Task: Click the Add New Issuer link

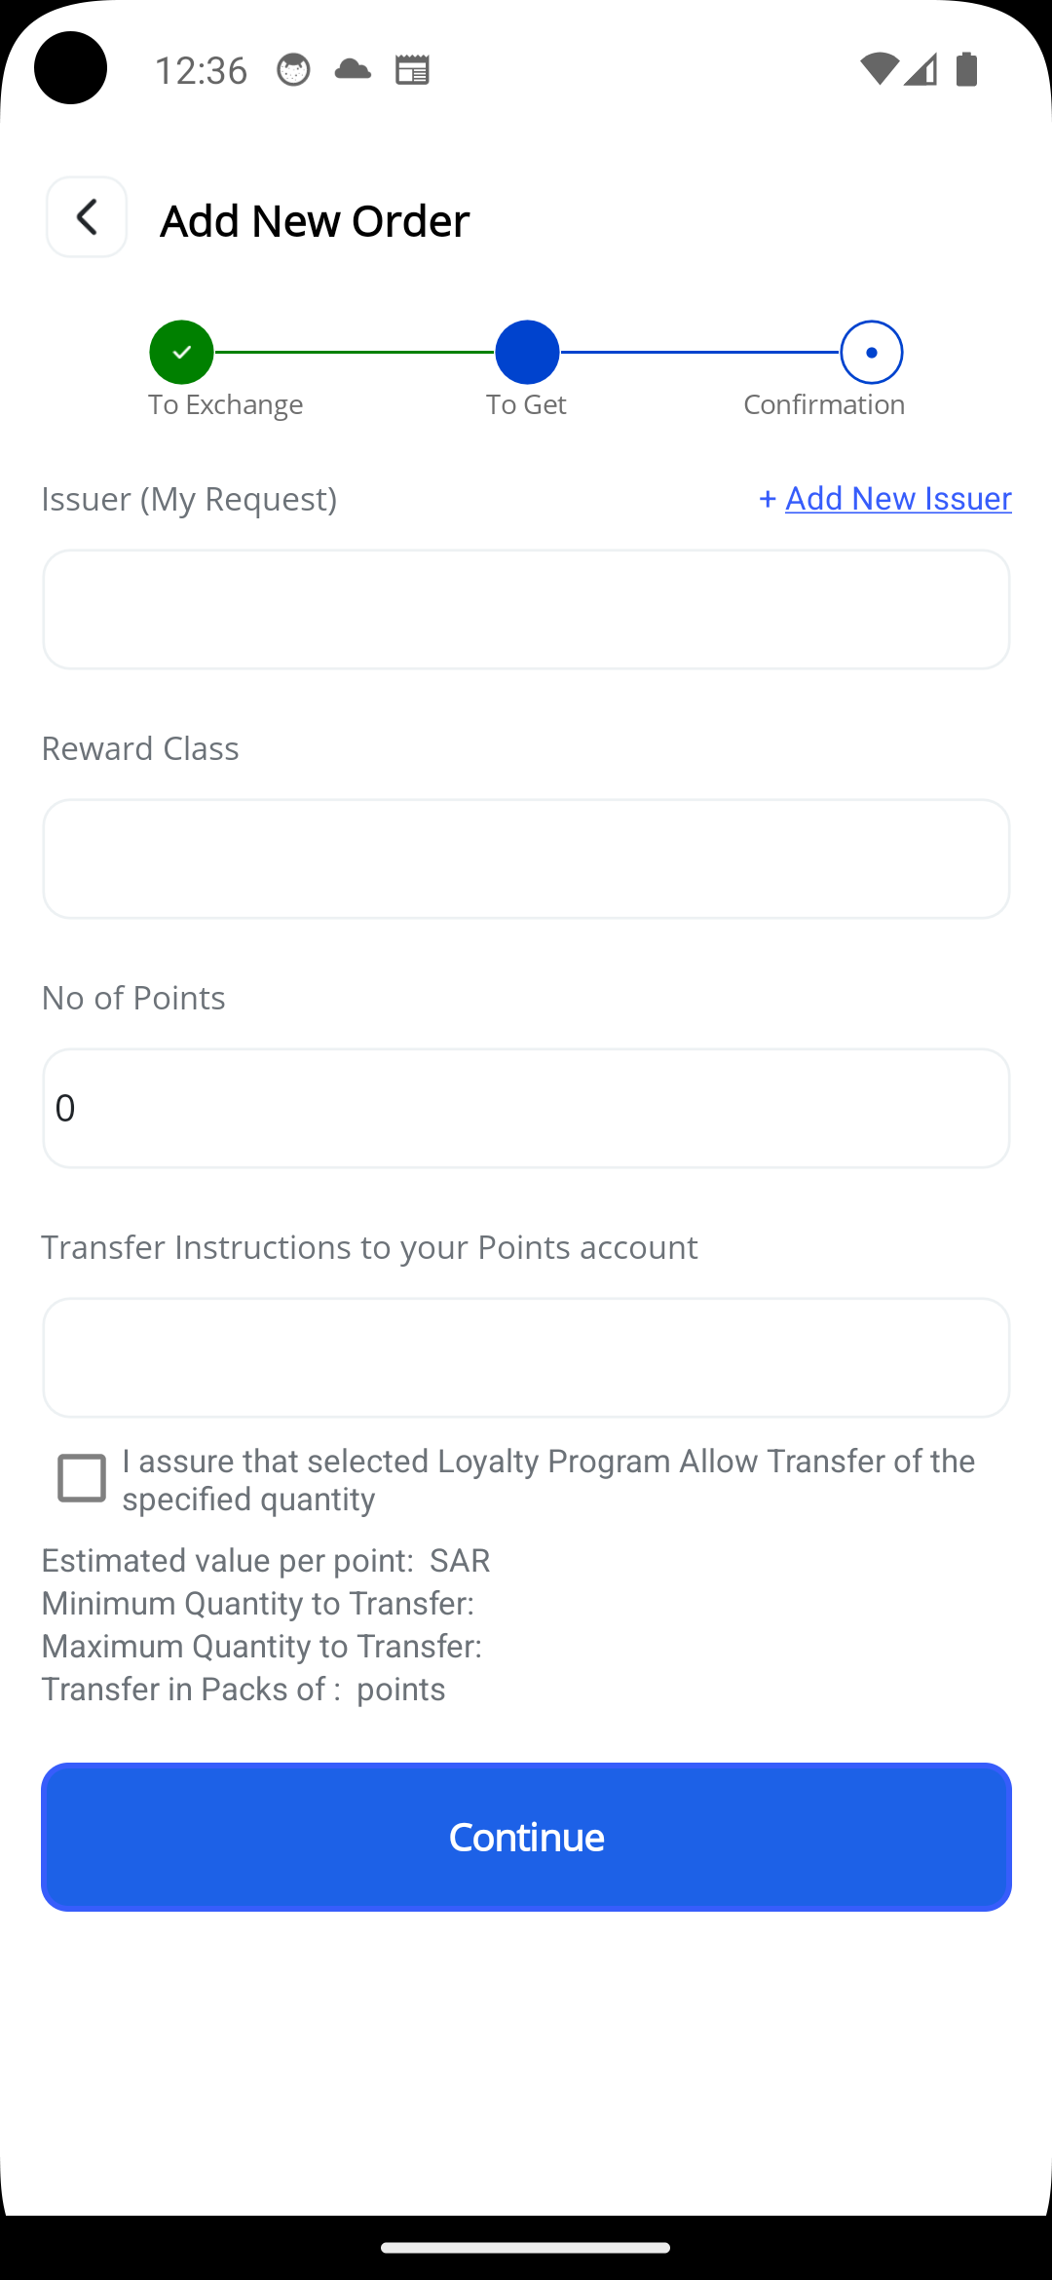Action: click(x=897, y=498)
